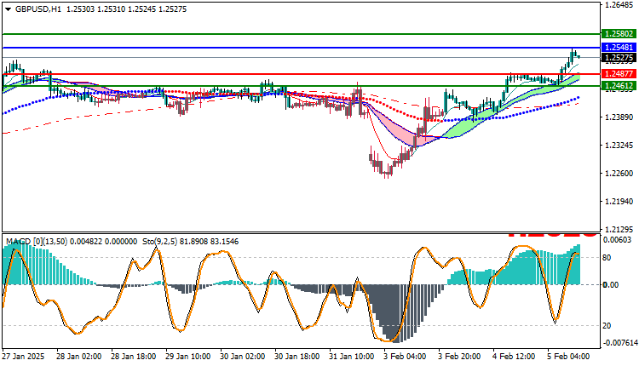639x366 pixels.
Task: Click the 1.23890 price scale value
Action: (x=619, y=117)
